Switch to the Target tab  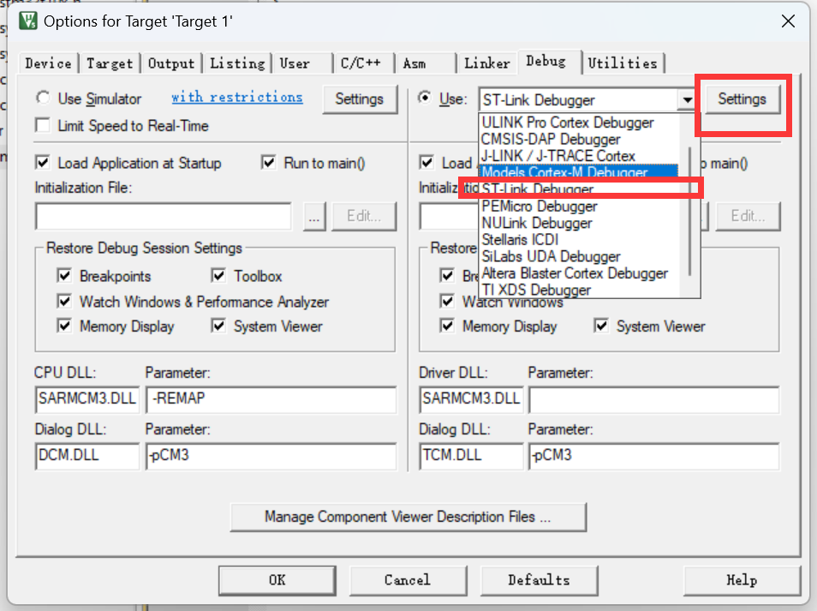(x=110, y=63)
